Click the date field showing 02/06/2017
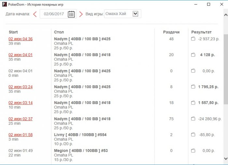The height and width of the screenshot is (165, 228). [x=58, y=14]
